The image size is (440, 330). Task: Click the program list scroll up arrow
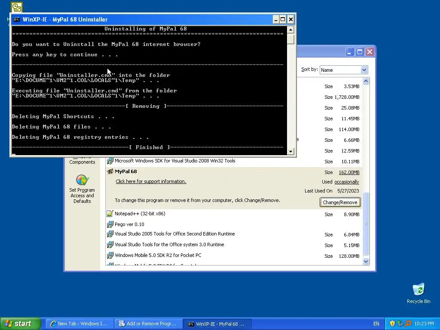[366, 81]
